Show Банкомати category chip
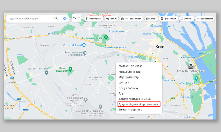The height and width of the screenshot is (132, 221). click(x=205, y=19)
